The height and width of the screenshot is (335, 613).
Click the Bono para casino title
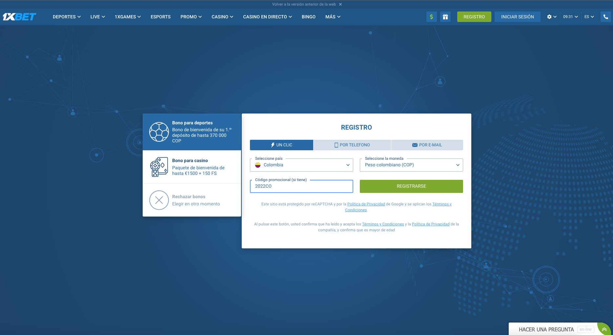[190, 160]
